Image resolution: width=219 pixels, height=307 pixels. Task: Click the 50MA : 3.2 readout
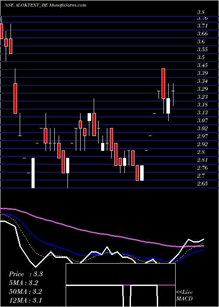25,291
